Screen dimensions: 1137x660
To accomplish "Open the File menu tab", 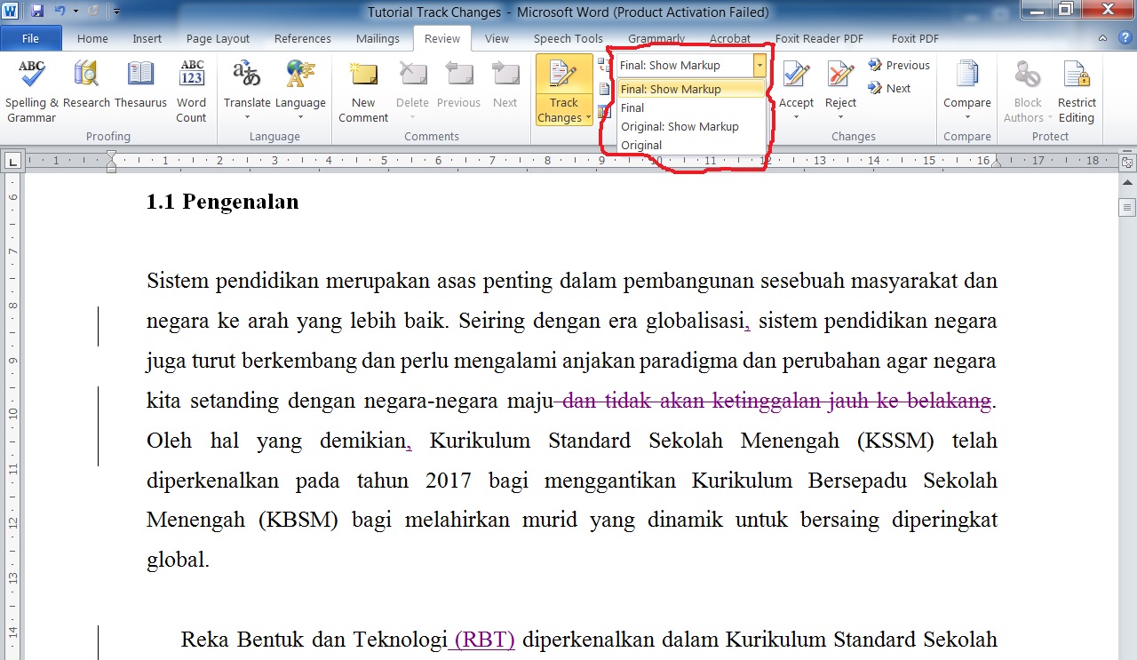I will coord(30,38).
